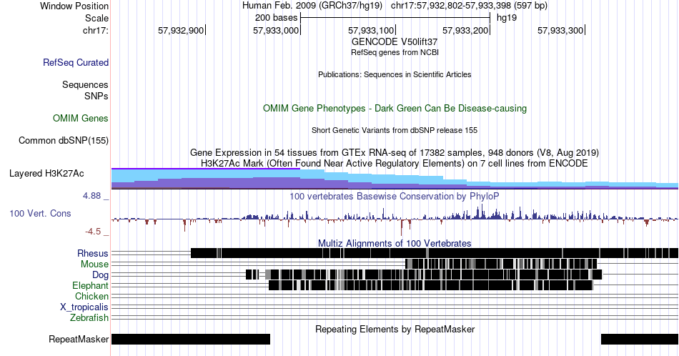Select the Mouse alignment label
Screen dimensions: 679x356
tap(94, 264)
